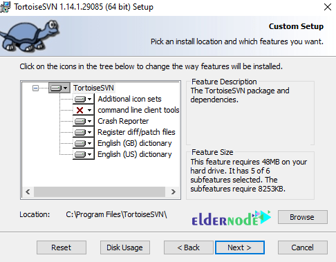This screenshot has height=262, width=336.
Task: Click the feature tree's right scroll arrow
Action: pos(174,191)
